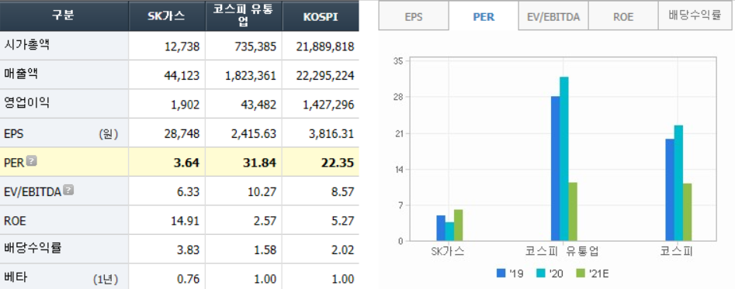Click the value 1,427,296
Viewport: 735px width, 289px height.
(328, 105)
